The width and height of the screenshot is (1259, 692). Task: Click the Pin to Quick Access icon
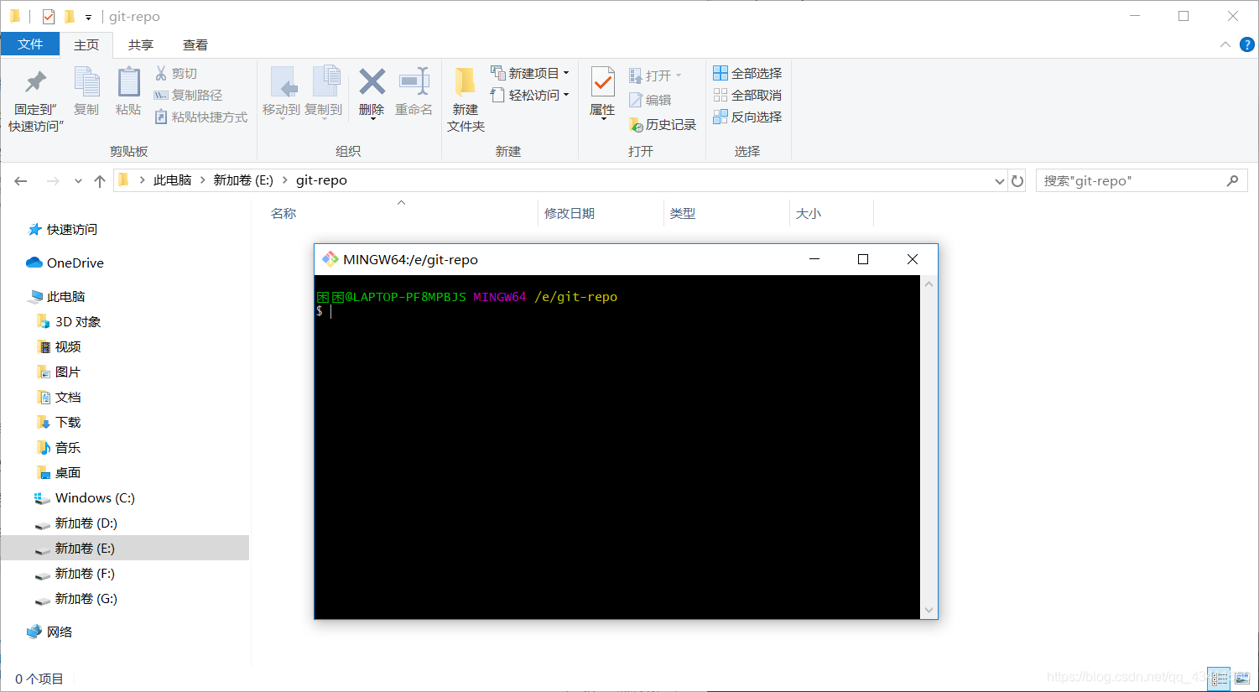pos(36,82)
